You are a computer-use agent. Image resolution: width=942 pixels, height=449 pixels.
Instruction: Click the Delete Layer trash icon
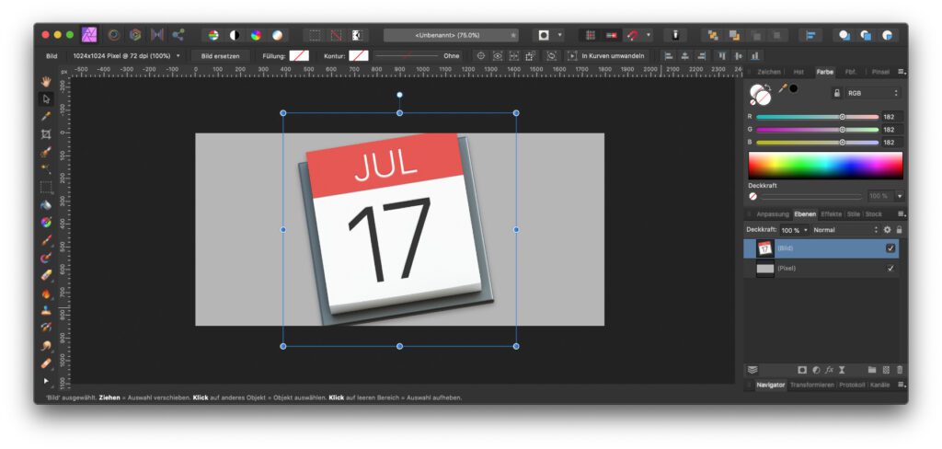coord(900,370)
